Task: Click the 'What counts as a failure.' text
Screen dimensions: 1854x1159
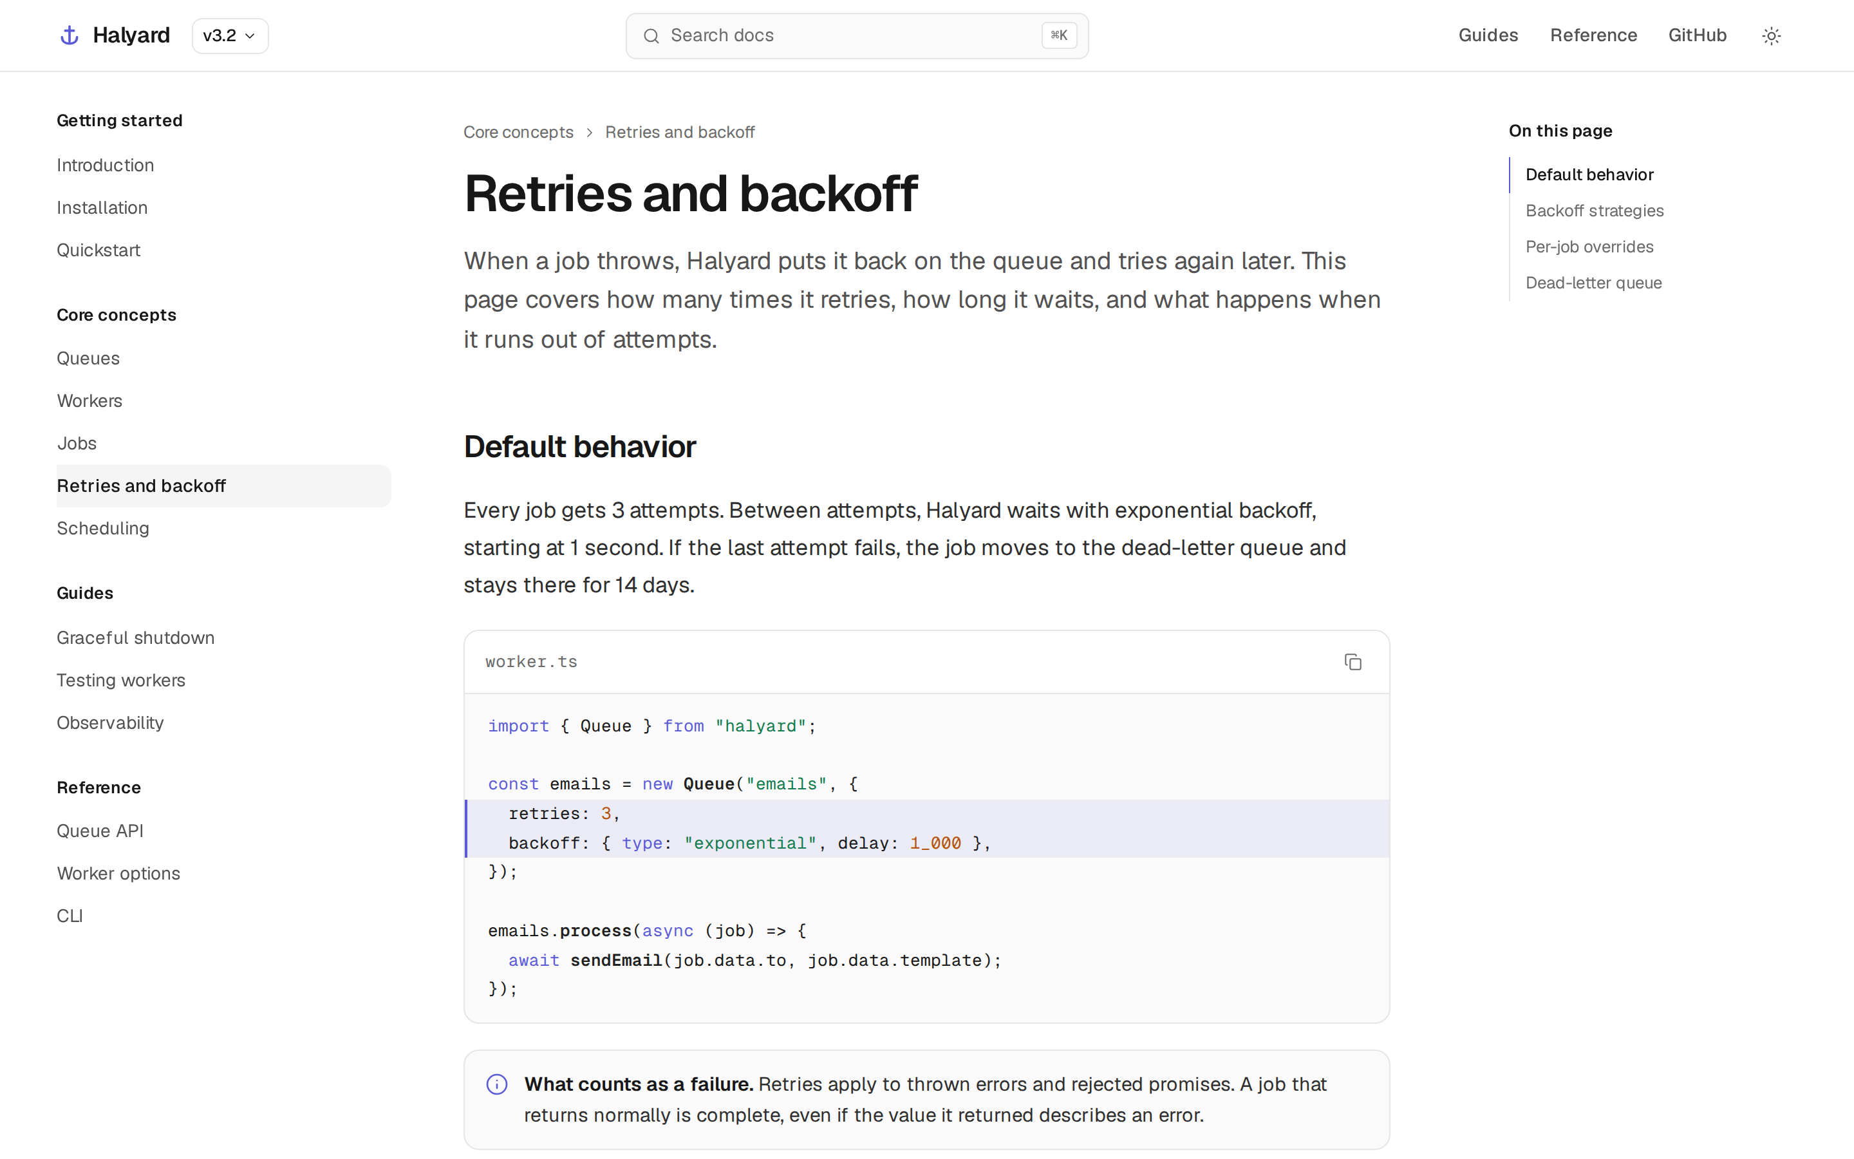Action: pos(638,1084)
